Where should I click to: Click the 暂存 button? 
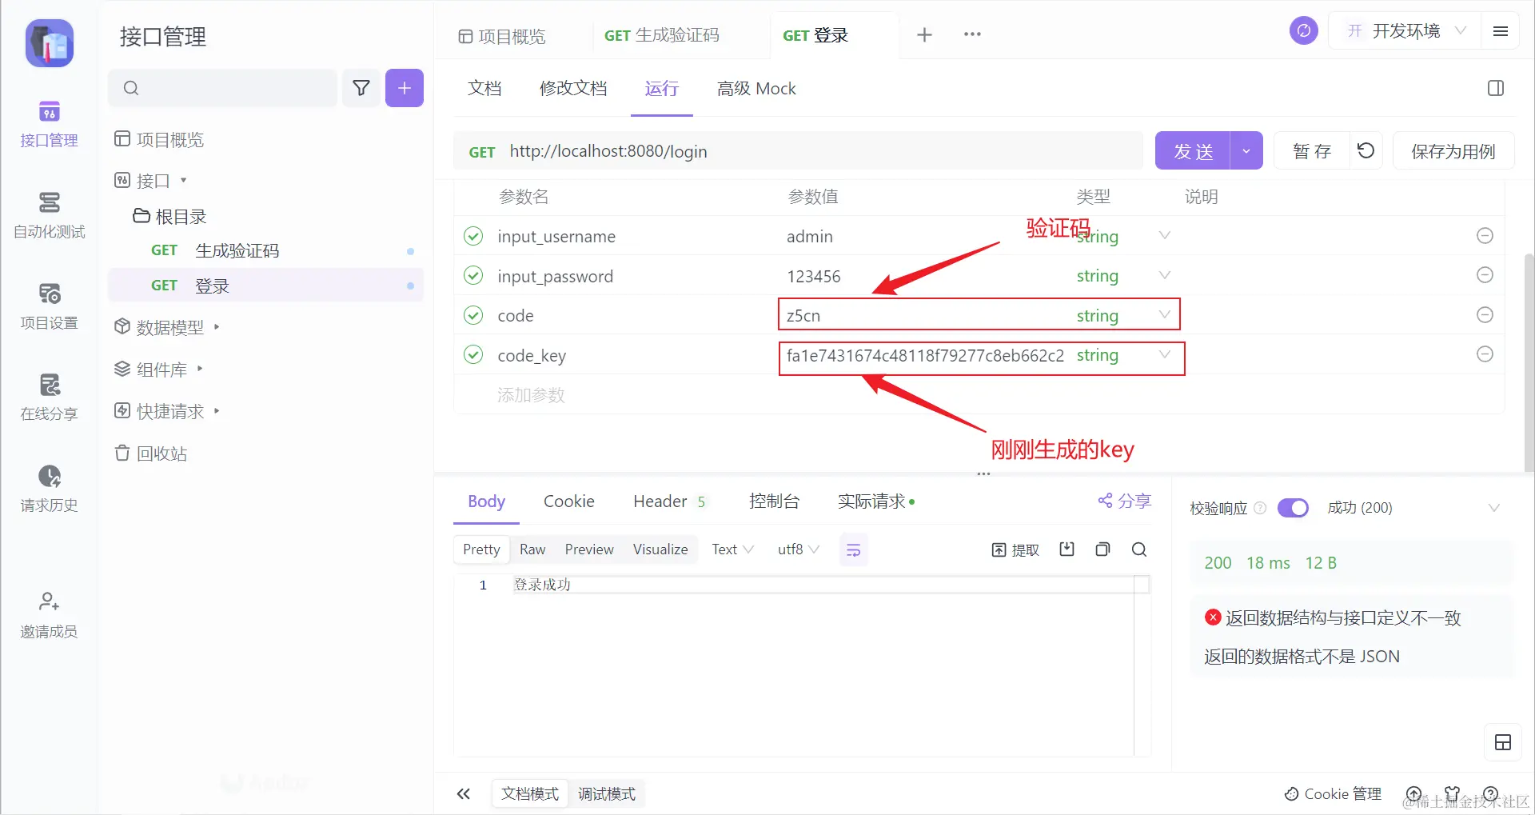coord(1311,150)
